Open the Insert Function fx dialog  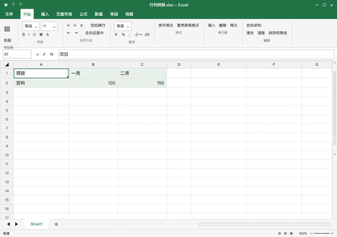[51, 54]
